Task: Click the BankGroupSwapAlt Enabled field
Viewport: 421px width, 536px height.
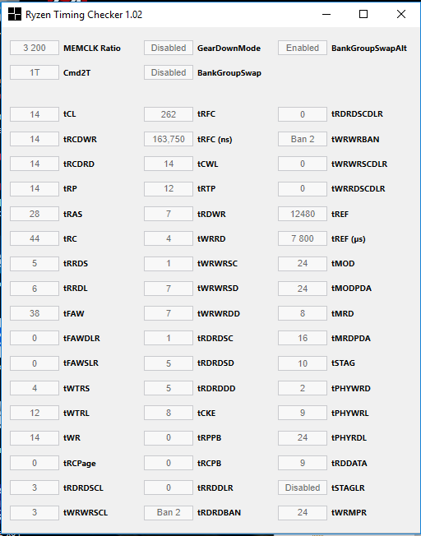Action: pos(303,48)
